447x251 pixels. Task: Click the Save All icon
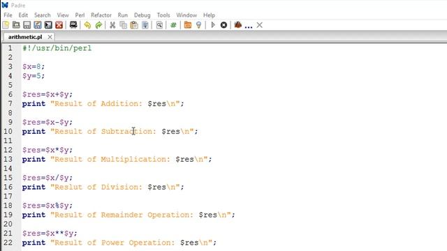coord(48,25)
